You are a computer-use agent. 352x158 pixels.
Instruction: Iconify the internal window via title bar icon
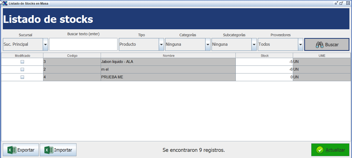click(x=337, y=3)
